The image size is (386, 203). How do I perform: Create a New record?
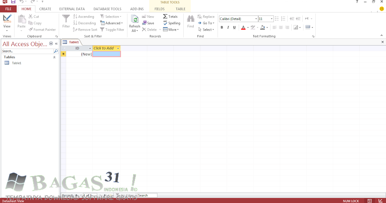click(x=148, y=16)
